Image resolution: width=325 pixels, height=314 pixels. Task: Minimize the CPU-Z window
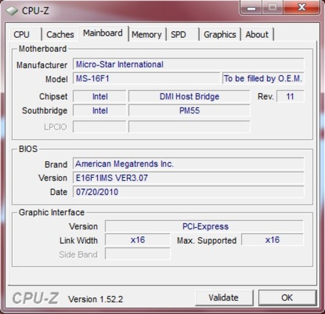[251, 7]
